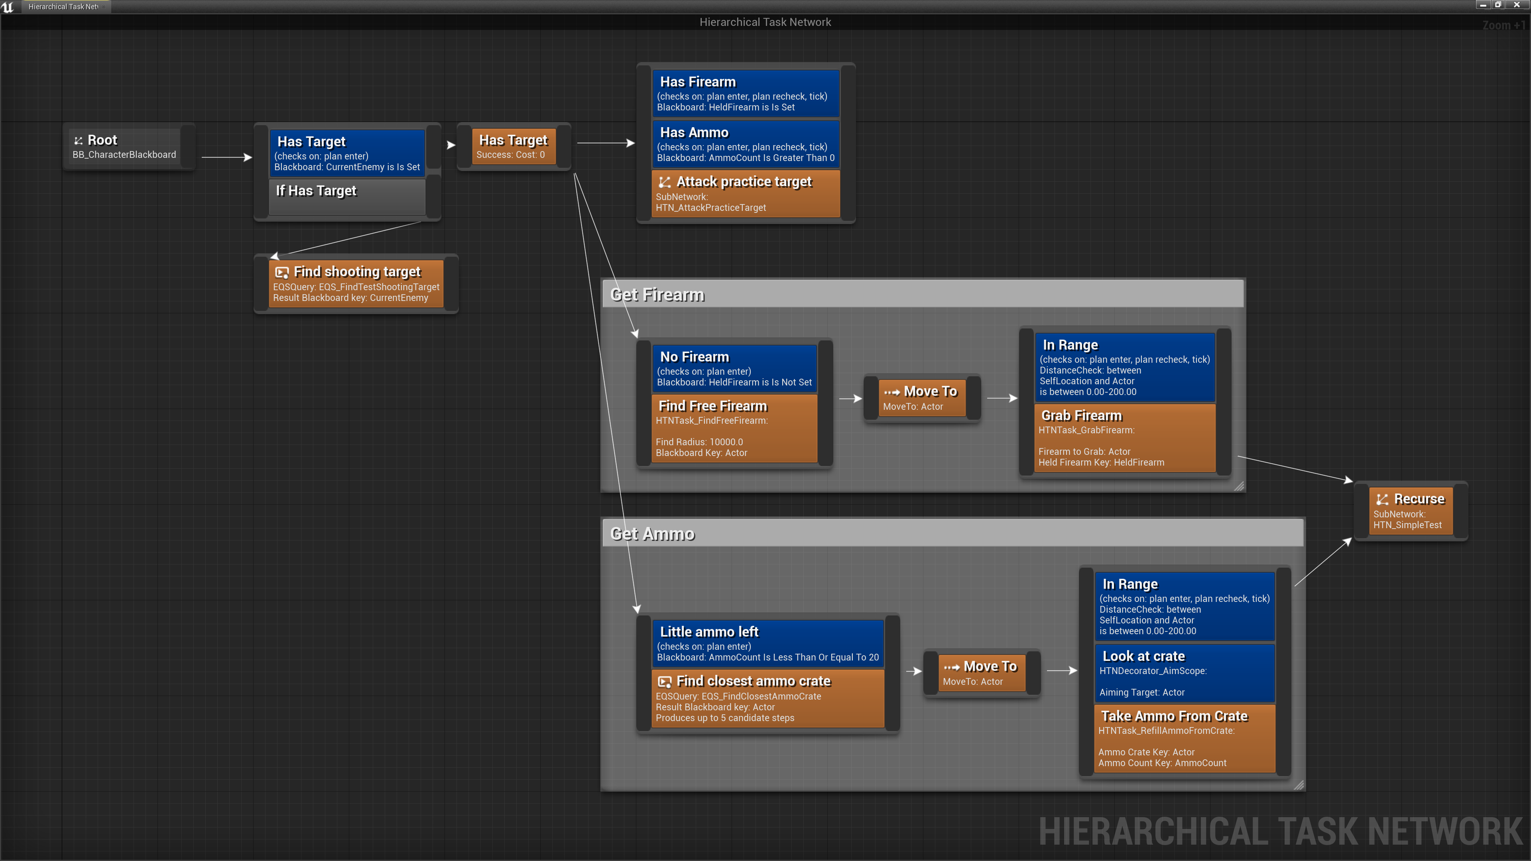Click the Get Firearm group header
1531x861 pixels.
click(x=657, y=294)
